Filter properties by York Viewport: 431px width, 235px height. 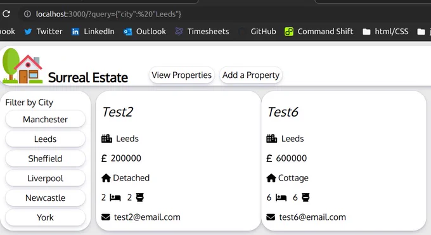tap(46, 217)
